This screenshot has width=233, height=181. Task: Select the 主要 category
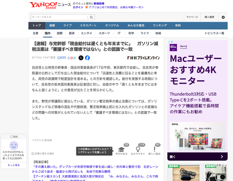pyautogui.click(x=35, y=33)
